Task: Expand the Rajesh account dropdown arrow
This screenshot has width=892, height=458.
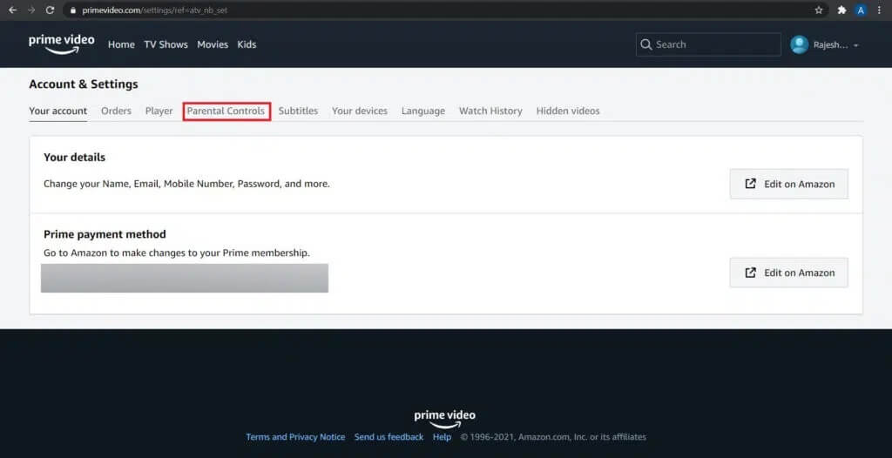Action: click(856, 45)
